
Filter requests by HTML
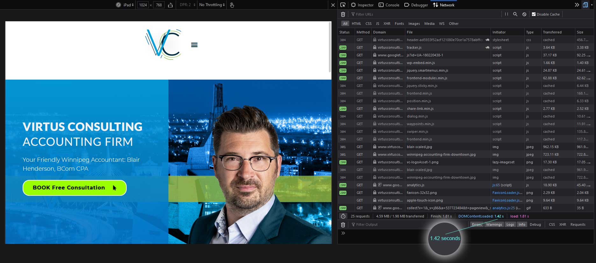[356, 24]
